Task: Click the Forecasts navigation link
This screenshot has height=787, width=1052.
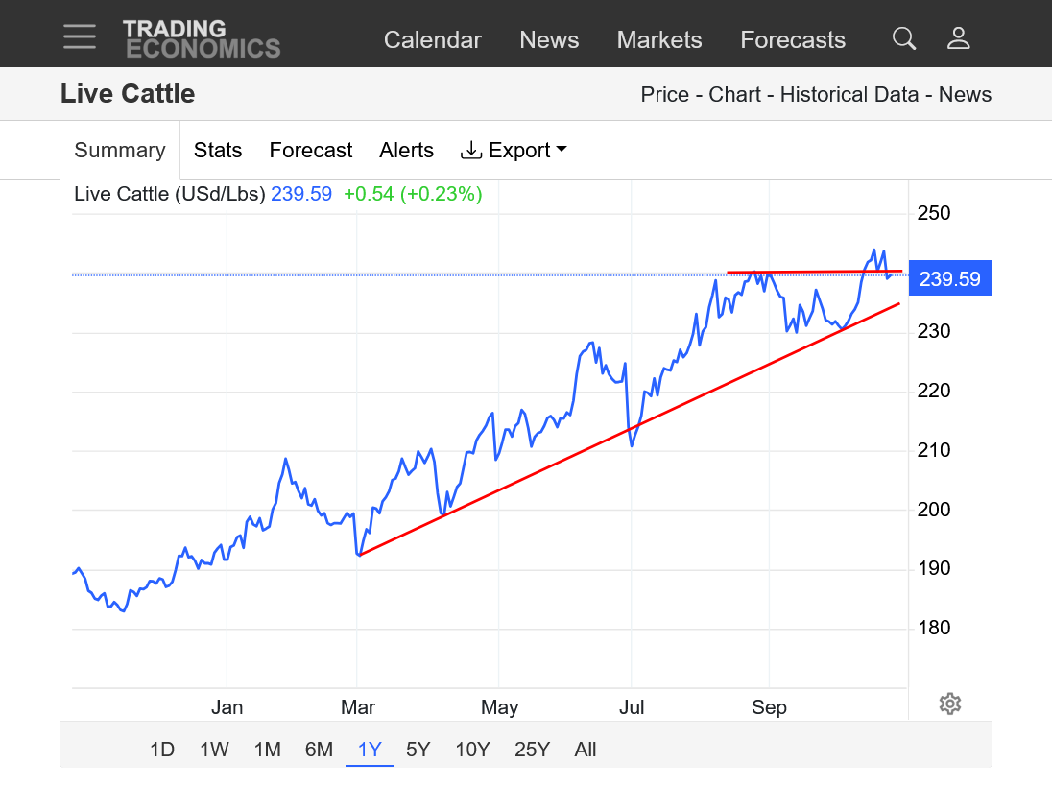Action: coord(793,40)
